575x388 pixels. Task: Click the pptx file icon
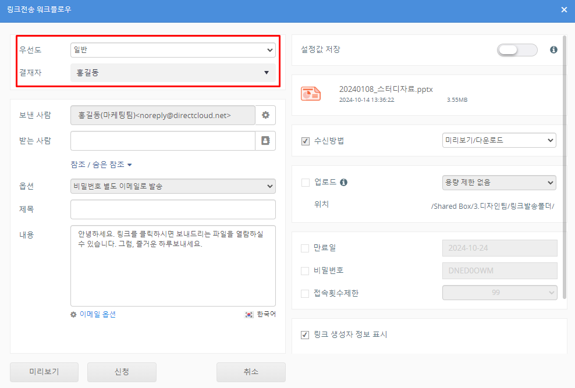pyautogui.click(x=311, y=93)
